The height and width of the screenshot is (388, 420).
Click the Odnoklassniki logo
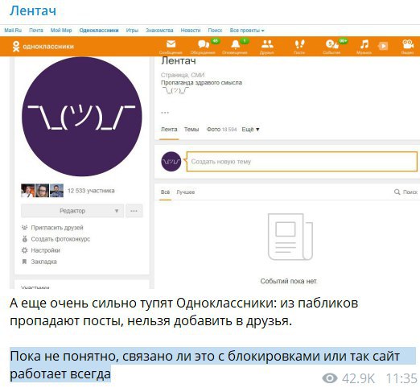tap(43, 47)
